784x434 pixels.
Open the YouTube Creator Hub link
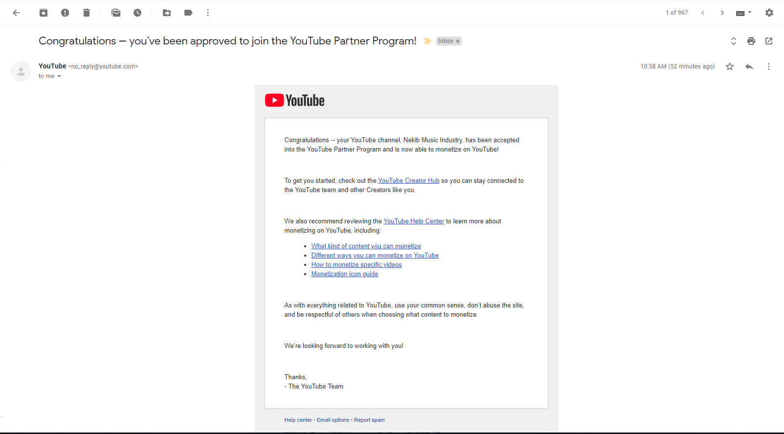click(408, 181)
